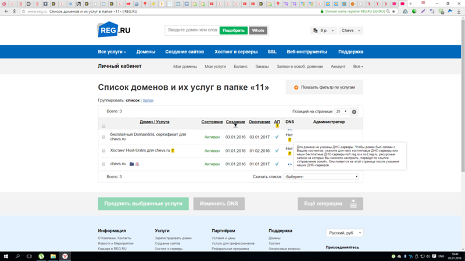Open Хостинг и серверы menu item
Screen dimensions: 465x261
pyautogui.click(x=236, y=52)
